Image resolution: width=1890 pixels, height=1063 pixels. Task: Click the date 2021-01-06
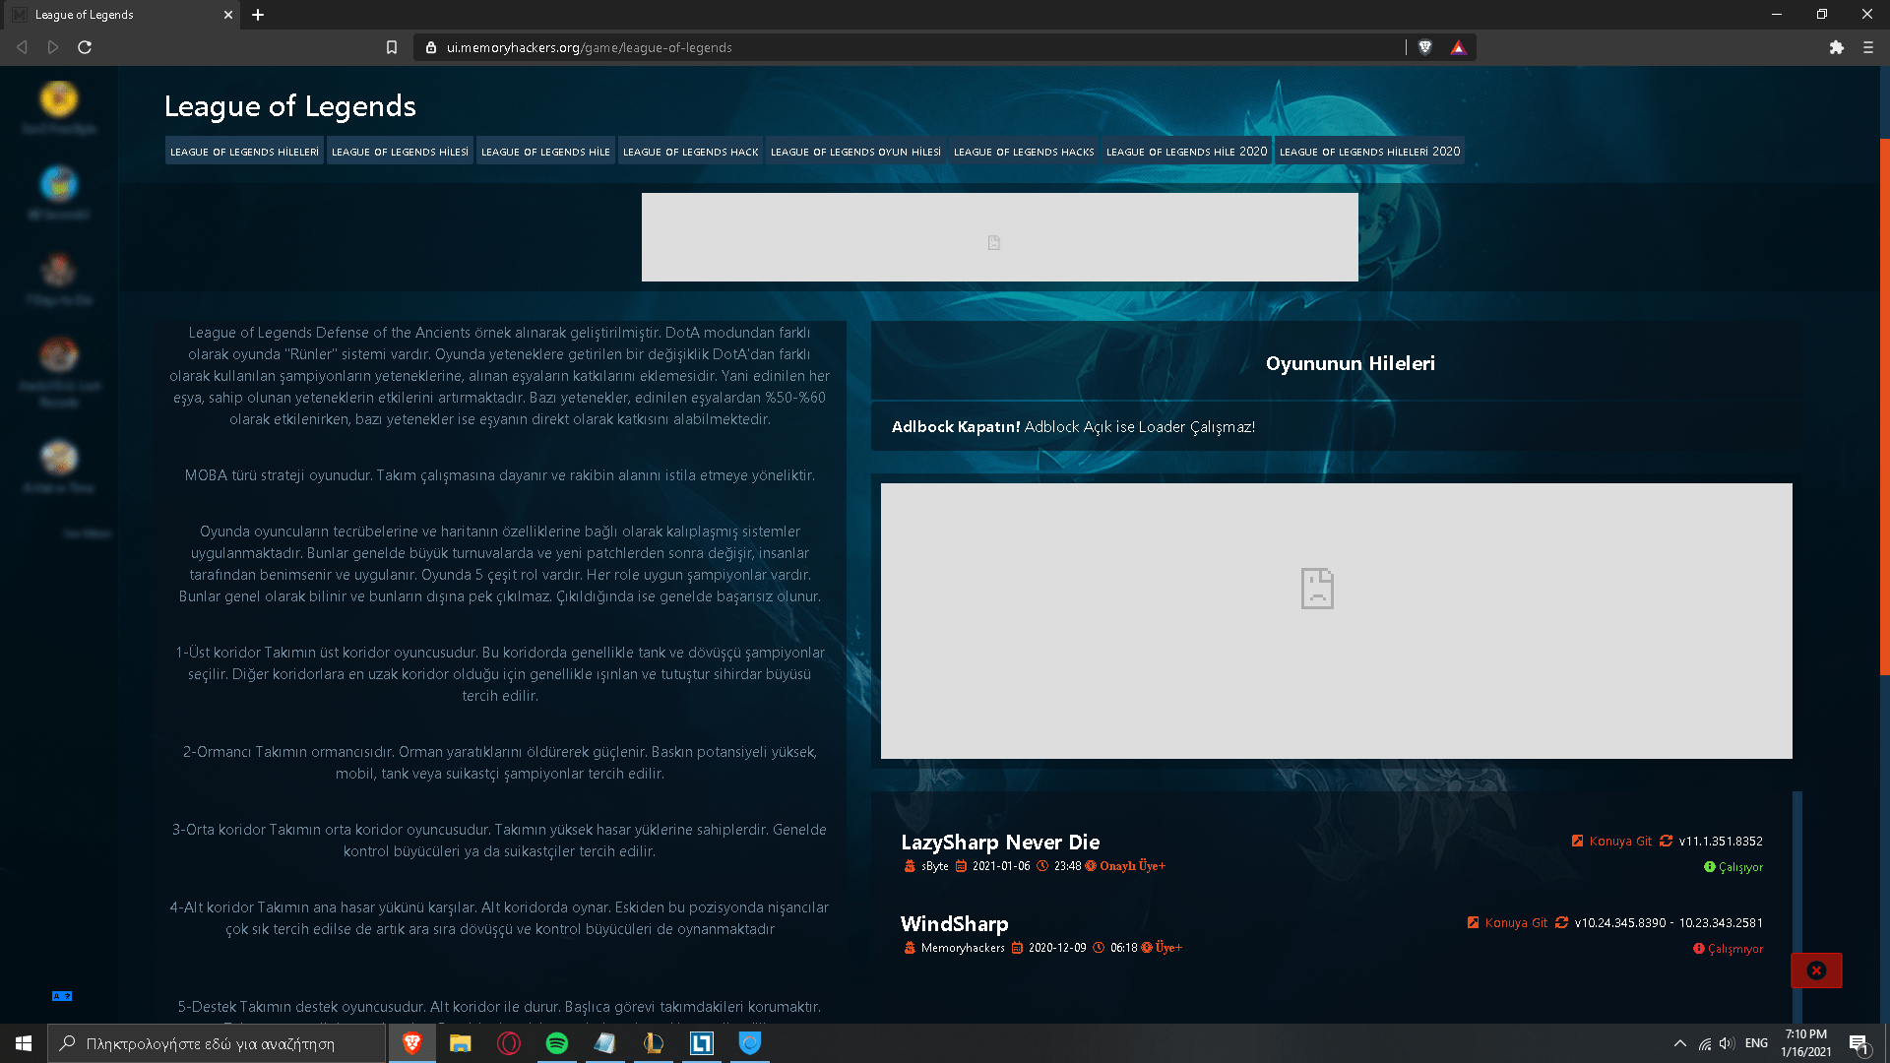coord(1001,866)
